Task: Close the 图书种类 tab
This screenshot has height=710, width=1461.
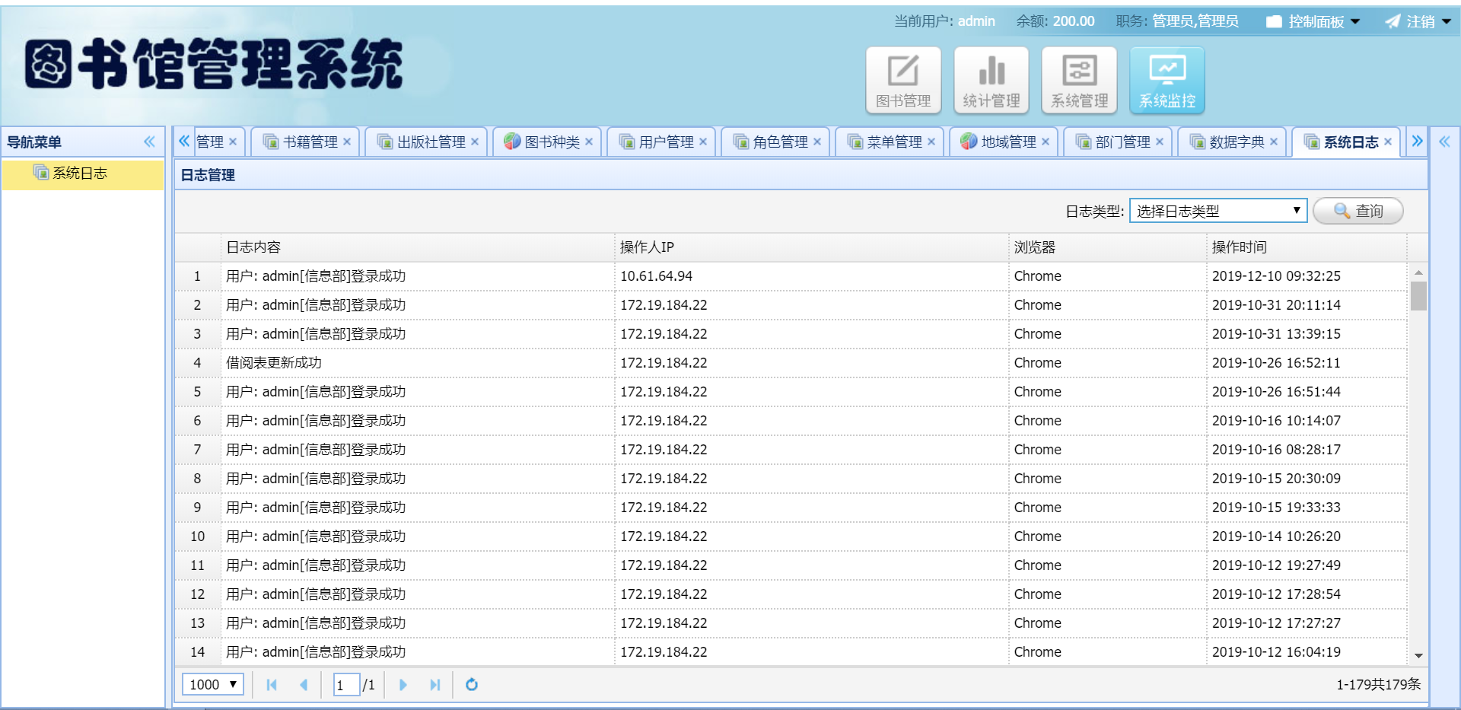Action: coord(589,142)
